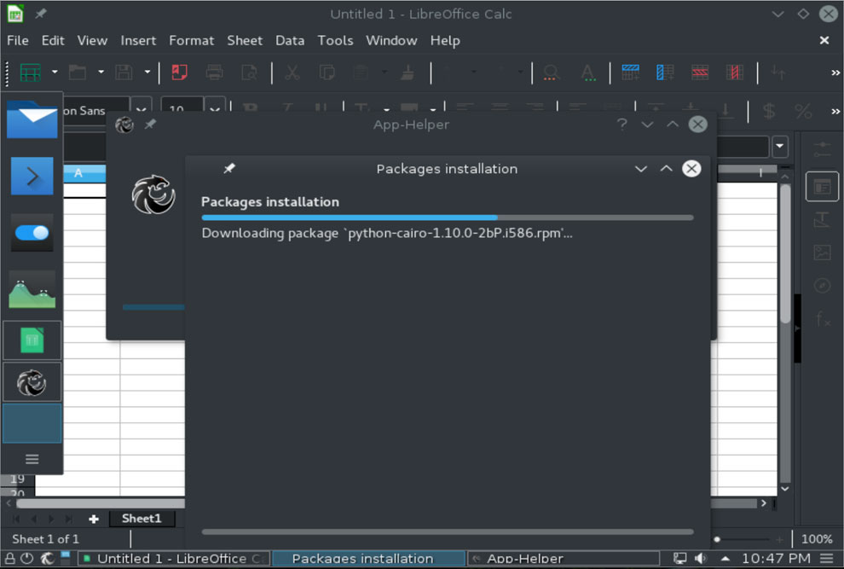This screenshot has height=569, width=844.
Task: Expand the Save dropdown arrow
Action: point(147,72)
